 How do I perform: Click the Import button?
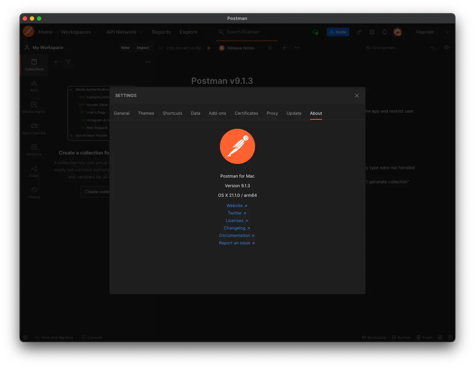143,48
